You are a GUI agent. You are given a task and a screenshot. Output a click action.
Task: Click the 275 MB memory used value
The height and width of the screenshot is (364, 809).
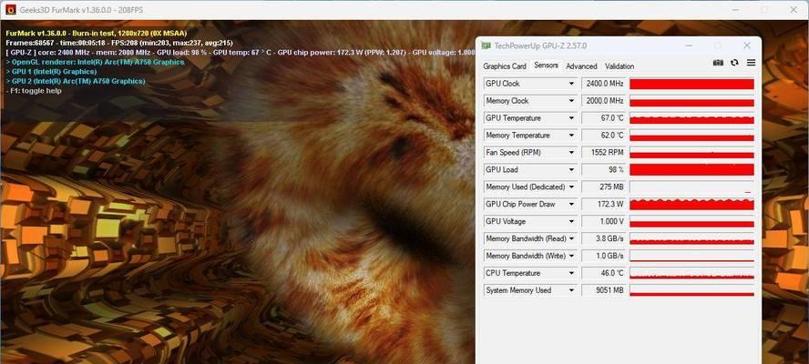point(604,187)
